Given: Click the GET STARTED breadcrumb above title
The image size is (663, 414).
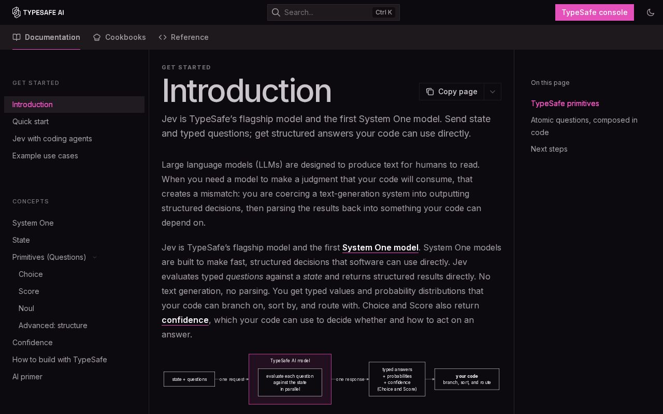Looking at the screenshot, I should (186, 67).
